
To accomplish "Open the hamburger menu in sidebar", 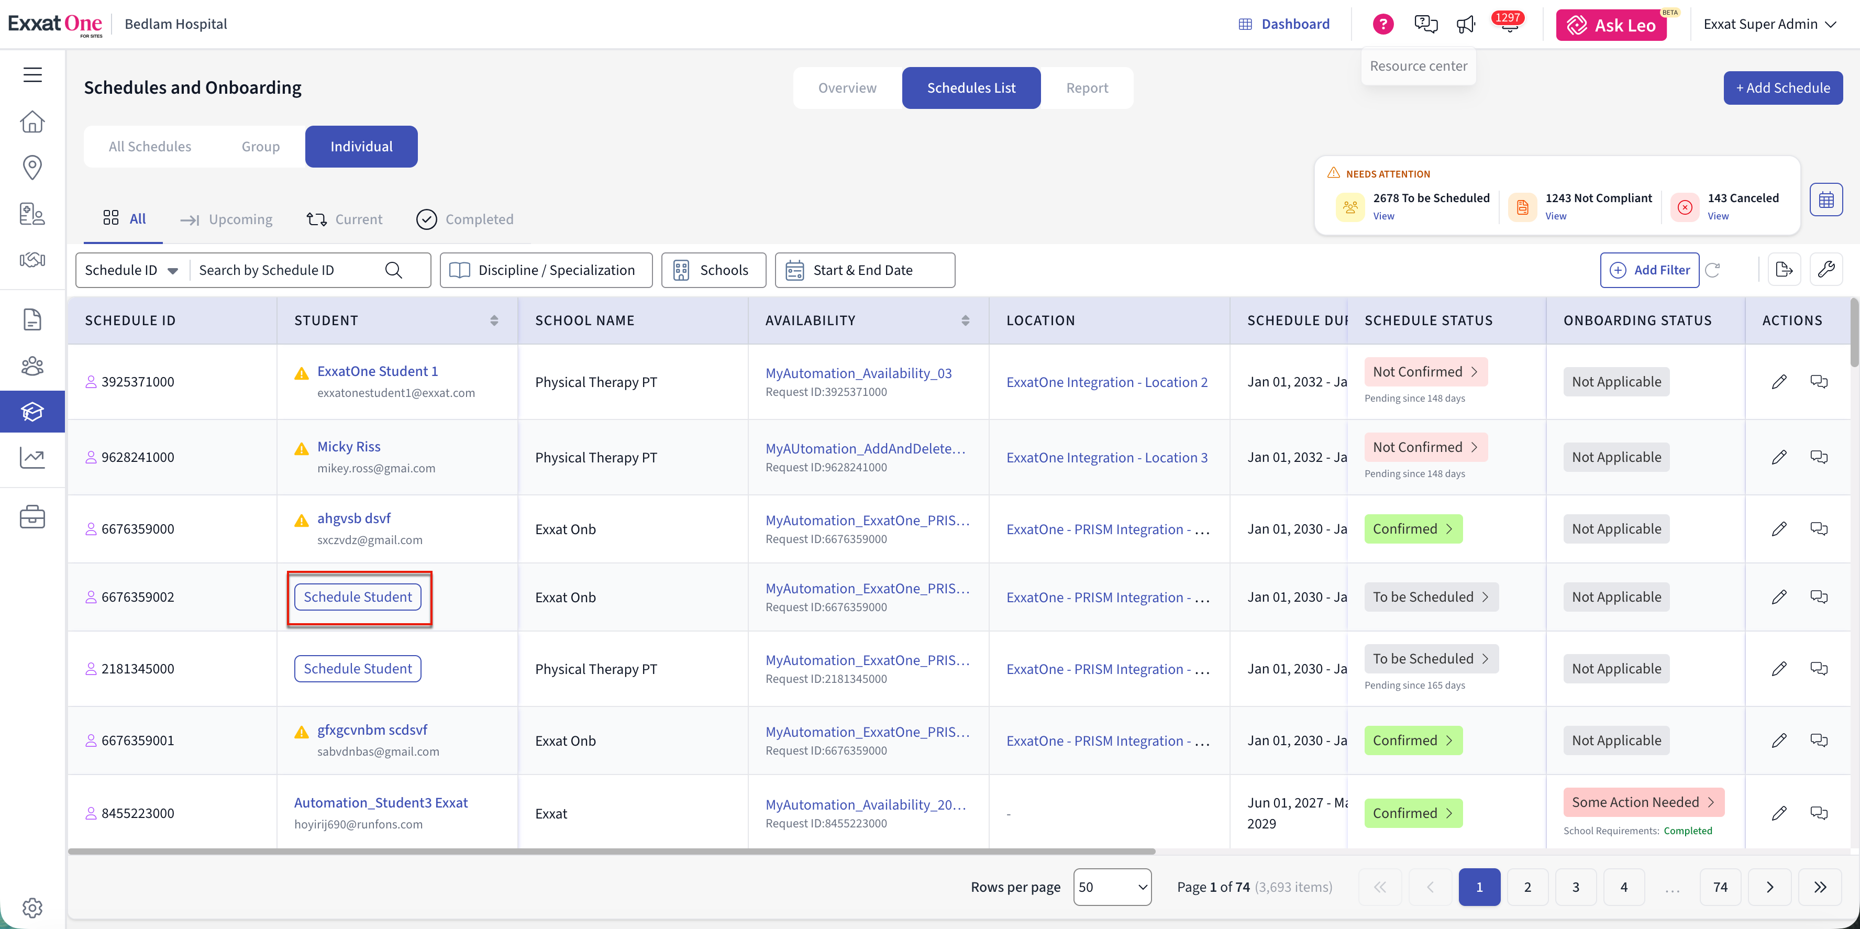I will click(32, 74).
